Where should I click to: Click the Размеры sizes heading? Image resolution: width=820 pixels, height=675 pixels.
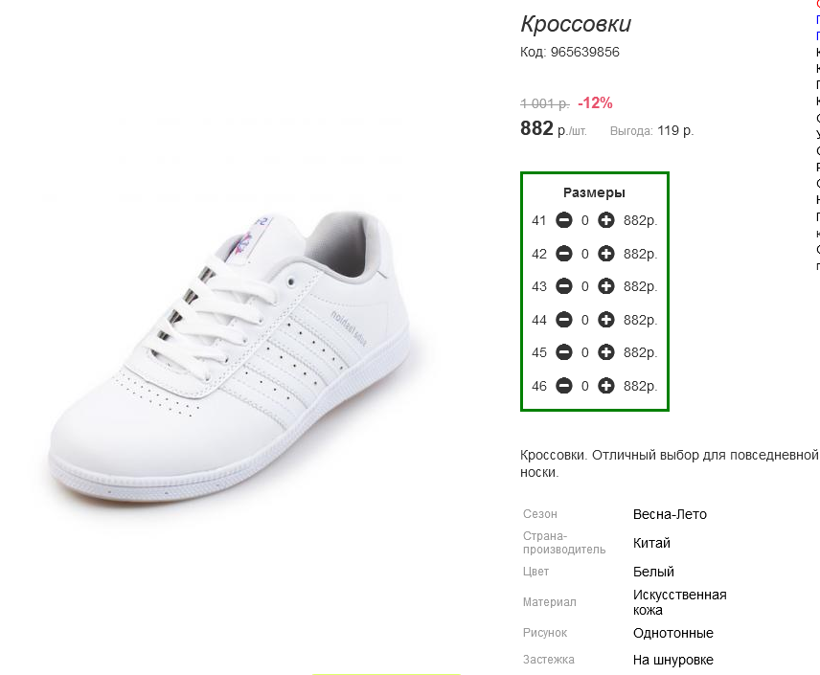point(594,192)
